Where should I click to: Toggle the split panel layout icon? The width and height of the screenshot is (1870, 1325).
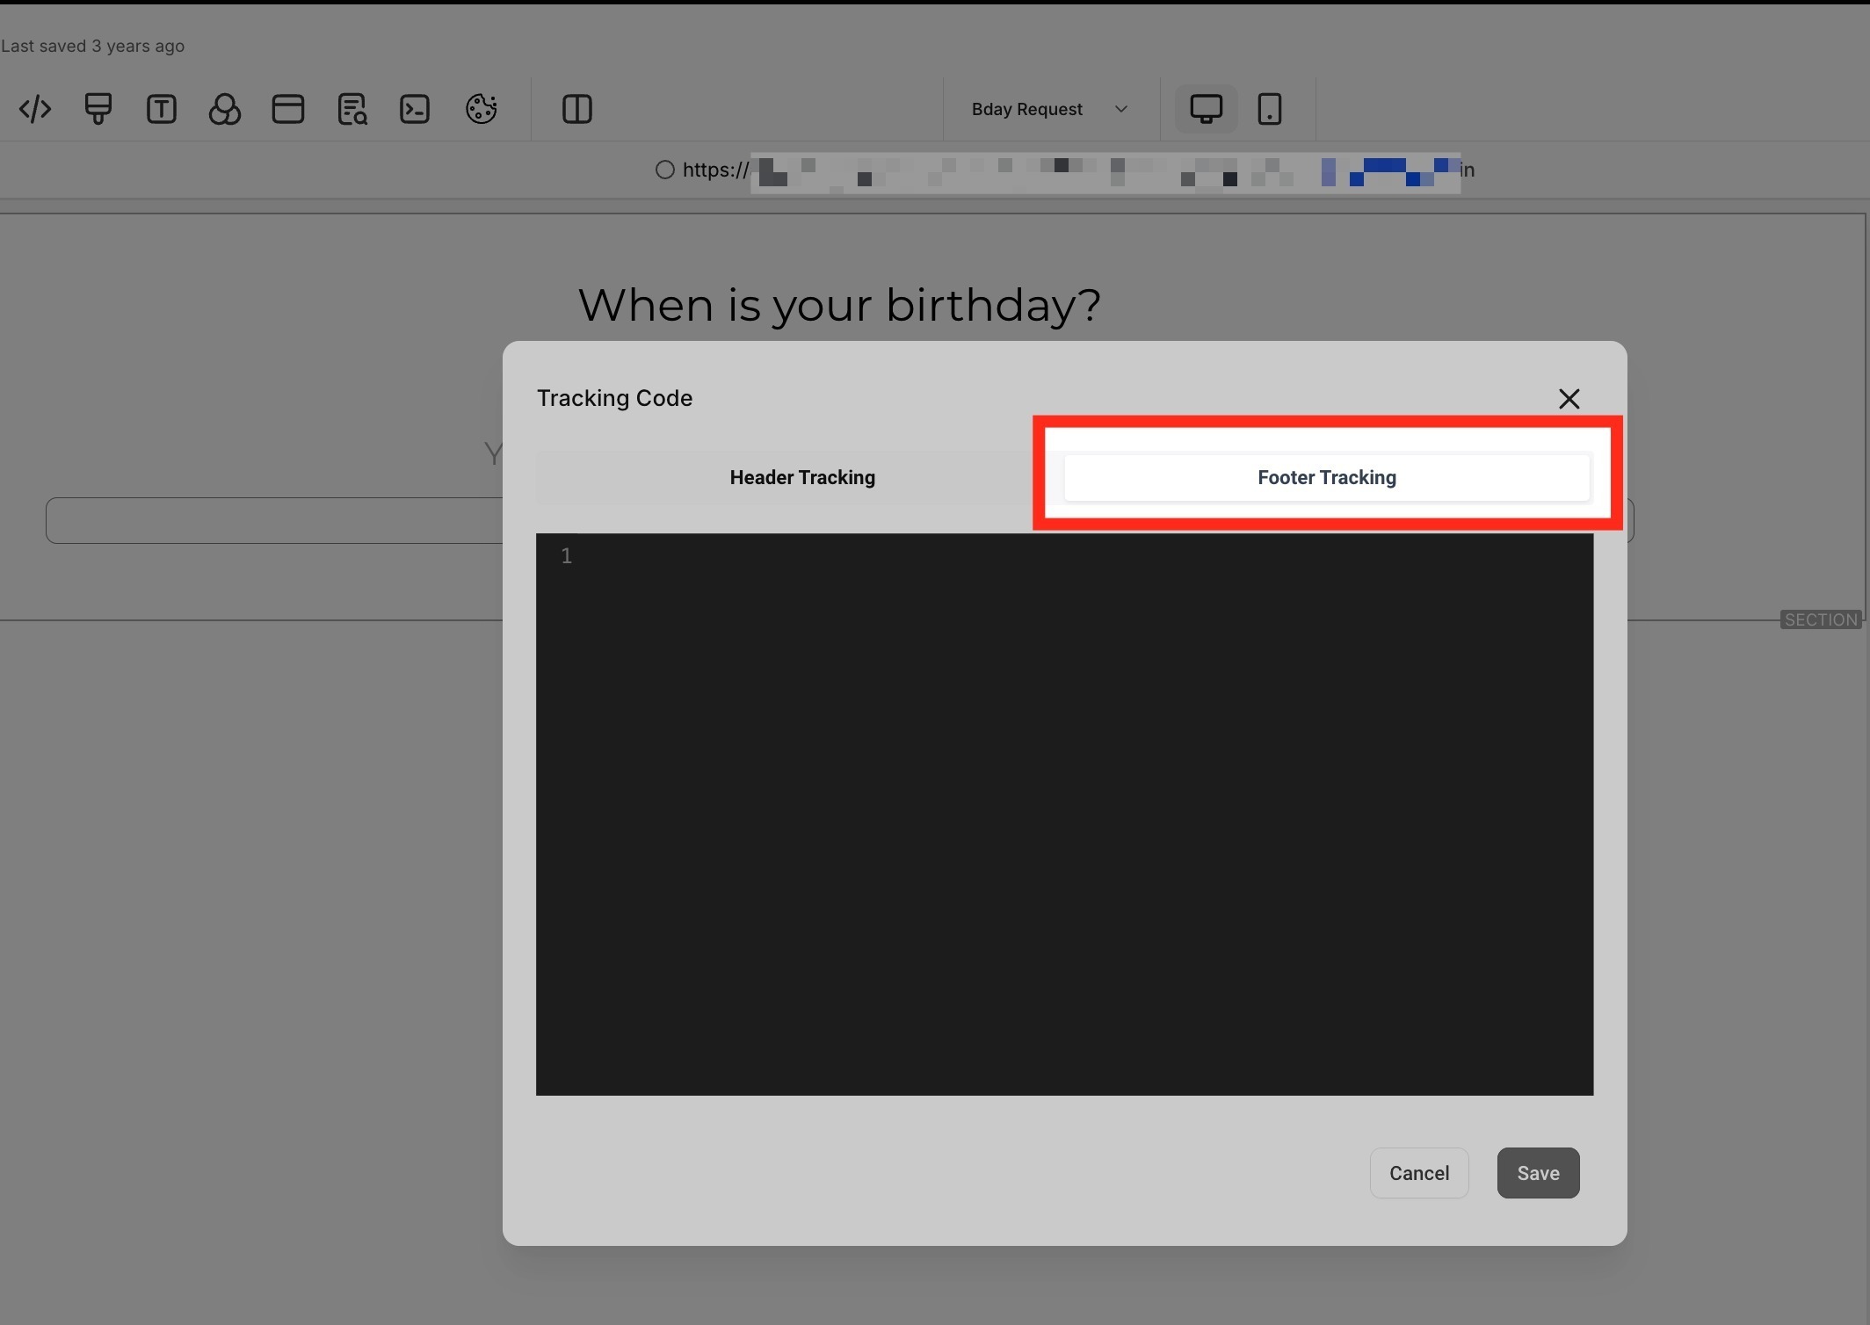[x=576, y=109]
